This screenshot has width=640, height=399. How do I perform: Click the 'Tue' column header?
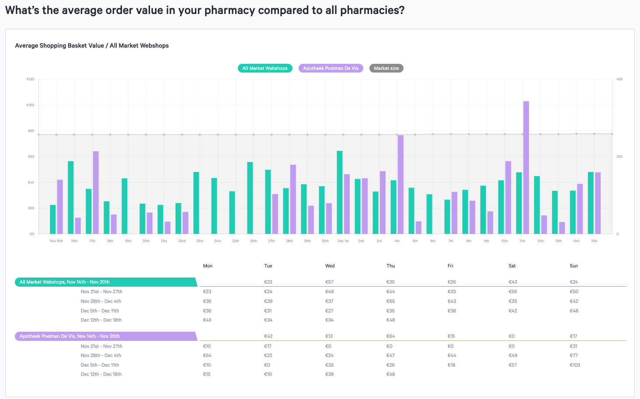(x=268, y=266)
